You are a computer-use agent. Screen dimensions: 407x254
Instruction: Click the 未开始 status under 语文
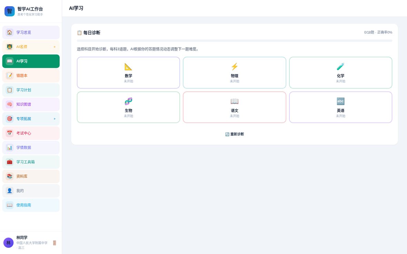(x=235, y=116)
